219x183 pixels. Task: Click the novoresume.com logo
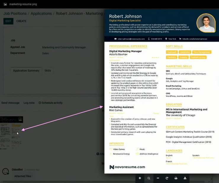127,167
